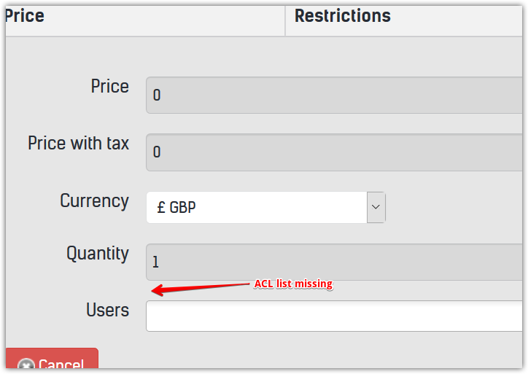The width and height of the screenshot is (528, 374).
Task: Click the 'Price with tax' label
Action: [78, 144]
